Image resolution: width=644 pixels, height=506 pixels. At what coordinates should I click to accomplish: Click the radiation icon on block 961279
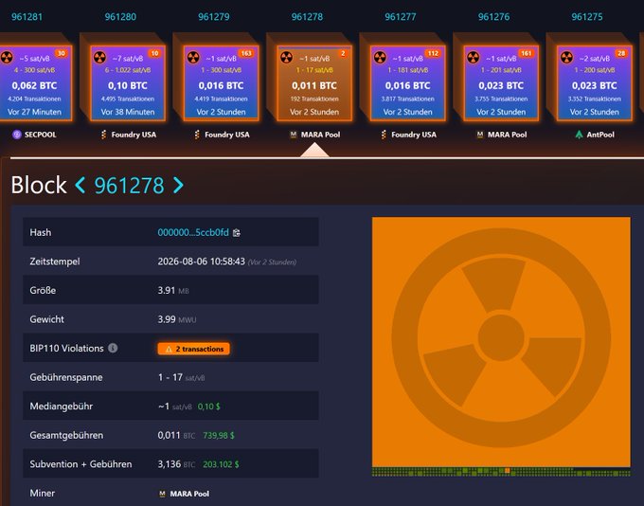click(x=193, y=57)
